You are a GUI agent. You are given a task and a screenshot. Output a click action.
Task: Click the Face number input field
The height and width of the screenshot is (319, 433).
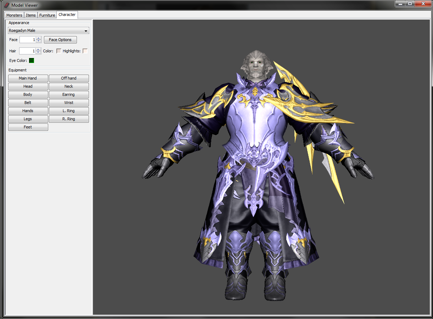[x=28, y=40]
